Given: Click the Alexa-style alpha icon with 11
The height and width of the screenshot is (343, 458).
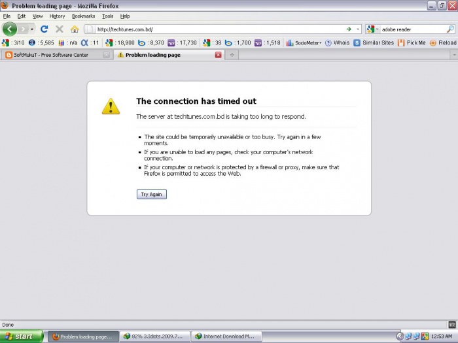Looking at the screenshot, I should tap(84, 43).
